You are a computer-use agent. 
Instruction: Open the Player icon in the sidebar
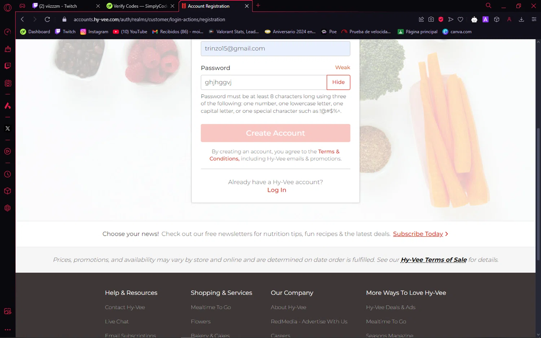click(x=8, y=151)
